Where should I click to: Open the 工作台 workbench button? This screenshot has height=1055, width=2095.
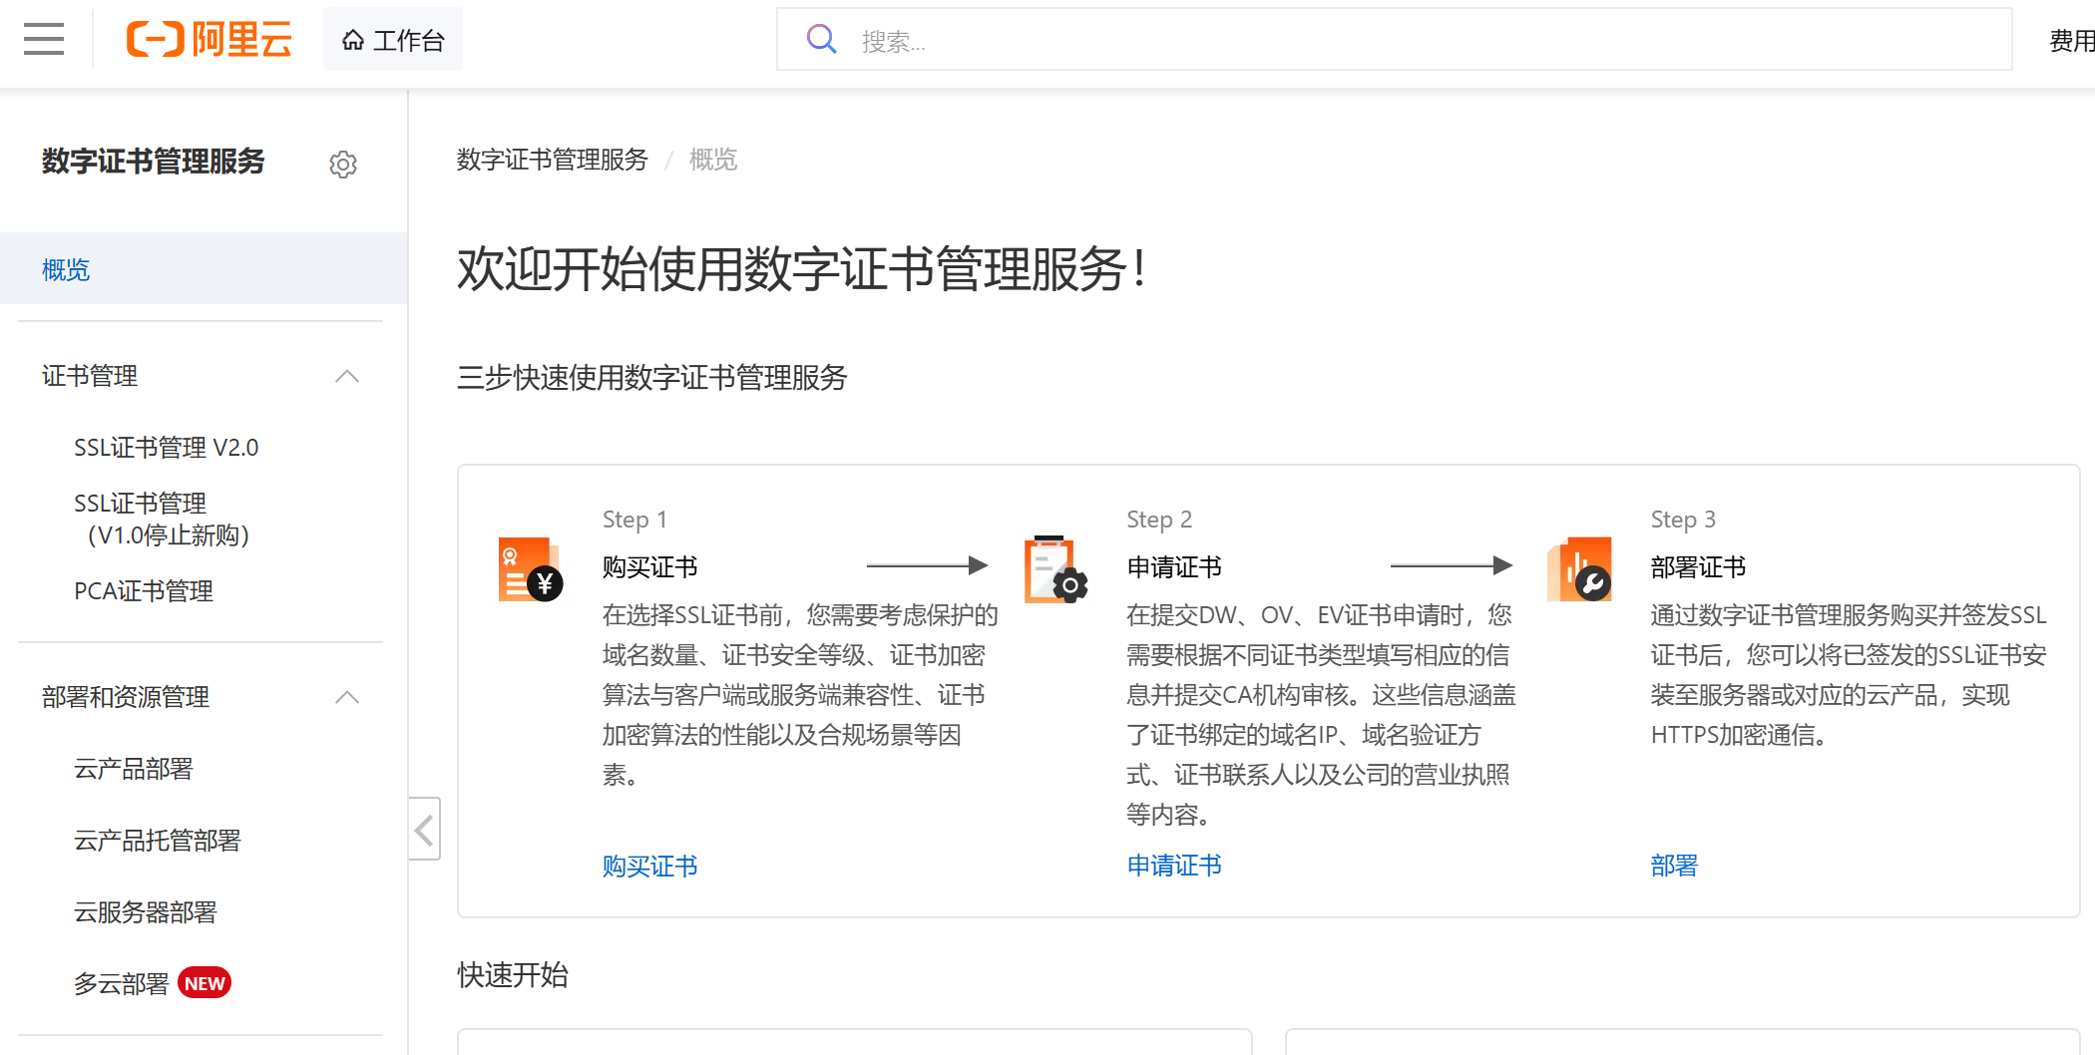tap(393, 40)
